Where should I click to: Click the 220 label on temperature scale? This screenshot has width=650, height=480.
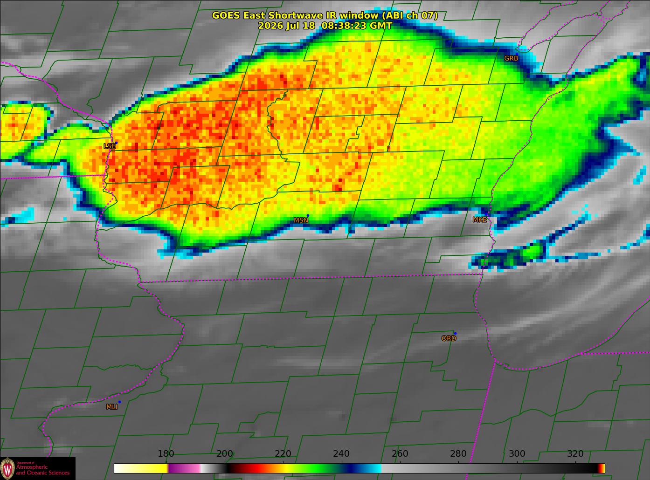[283, 454]
